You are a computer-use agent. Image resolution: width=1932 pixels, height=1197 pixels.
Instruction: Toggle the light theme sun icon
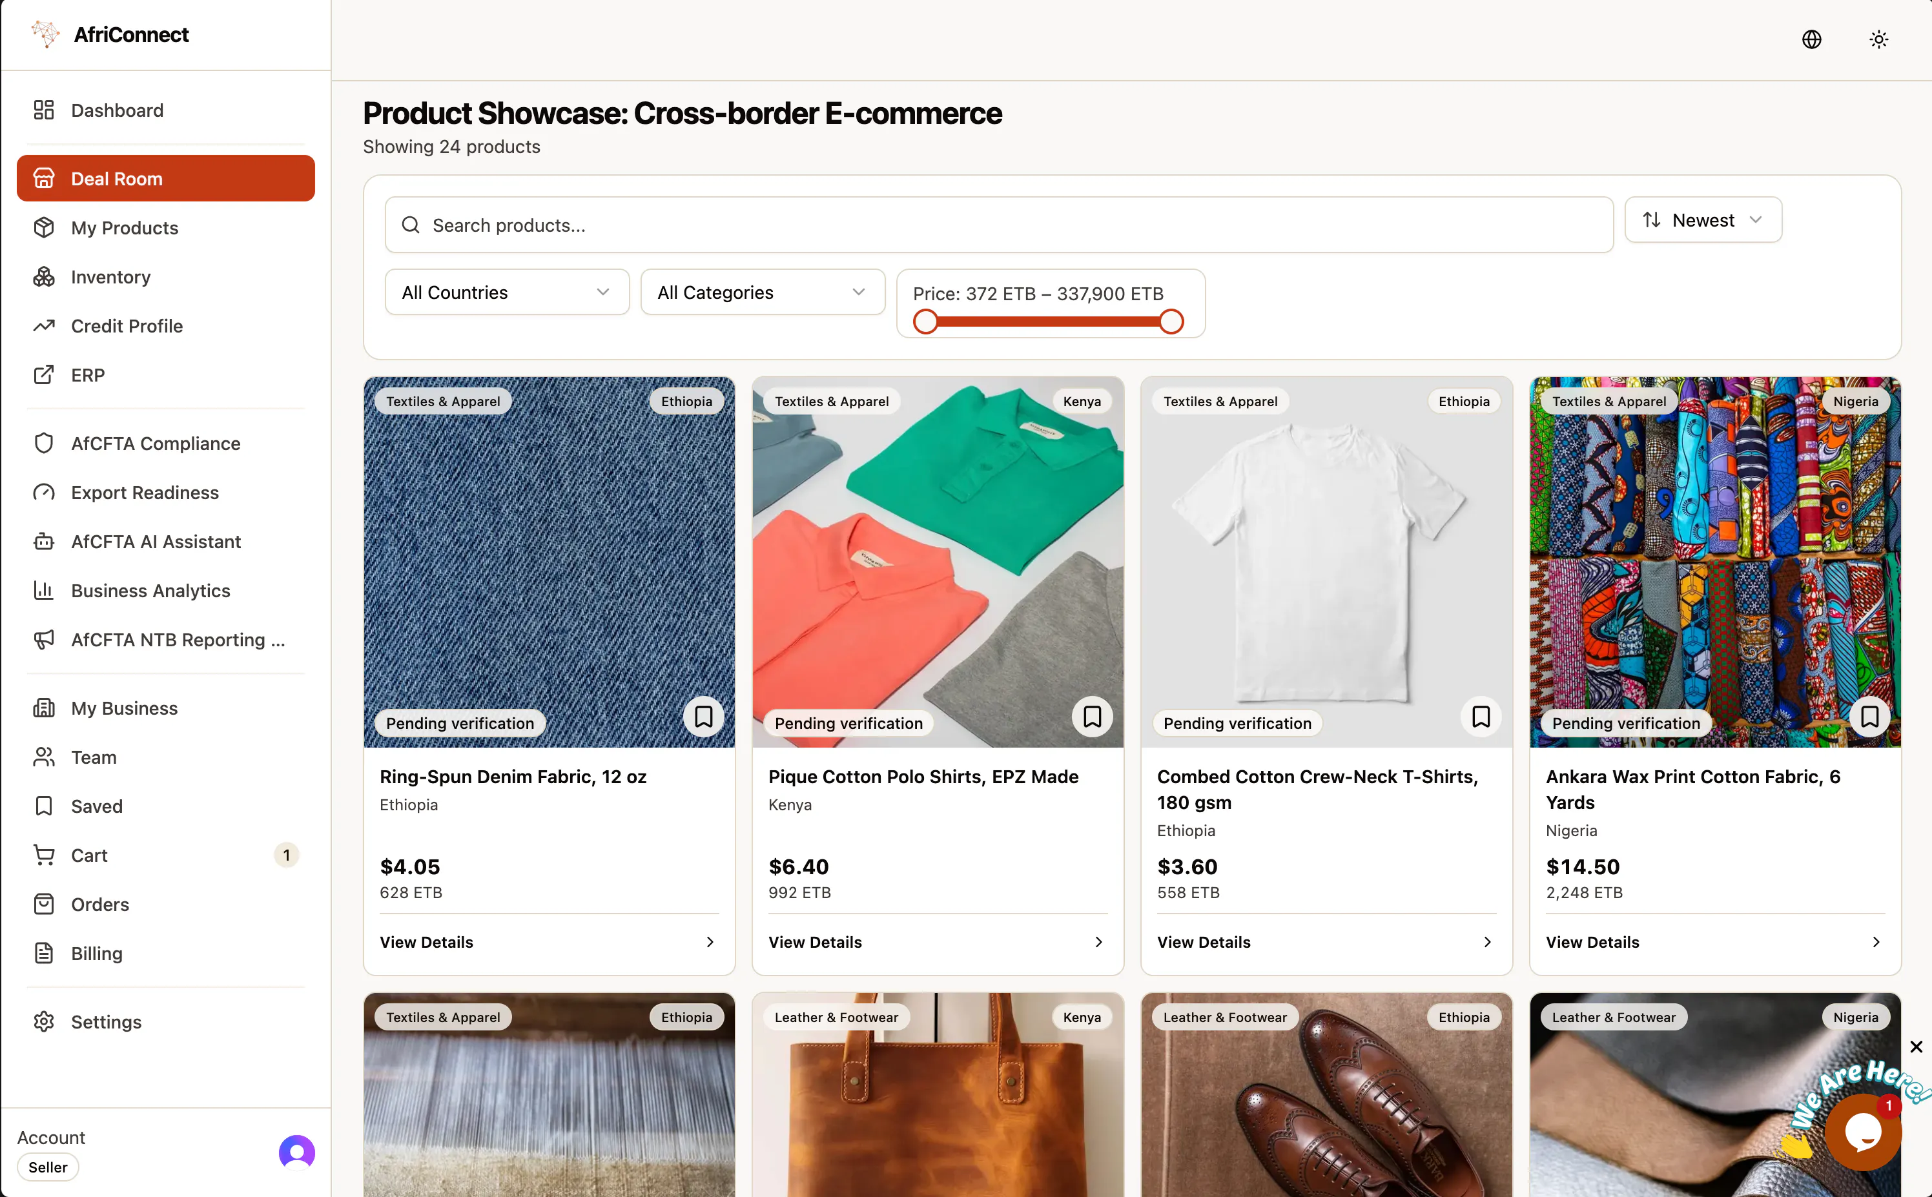[x=1879, y=39]
